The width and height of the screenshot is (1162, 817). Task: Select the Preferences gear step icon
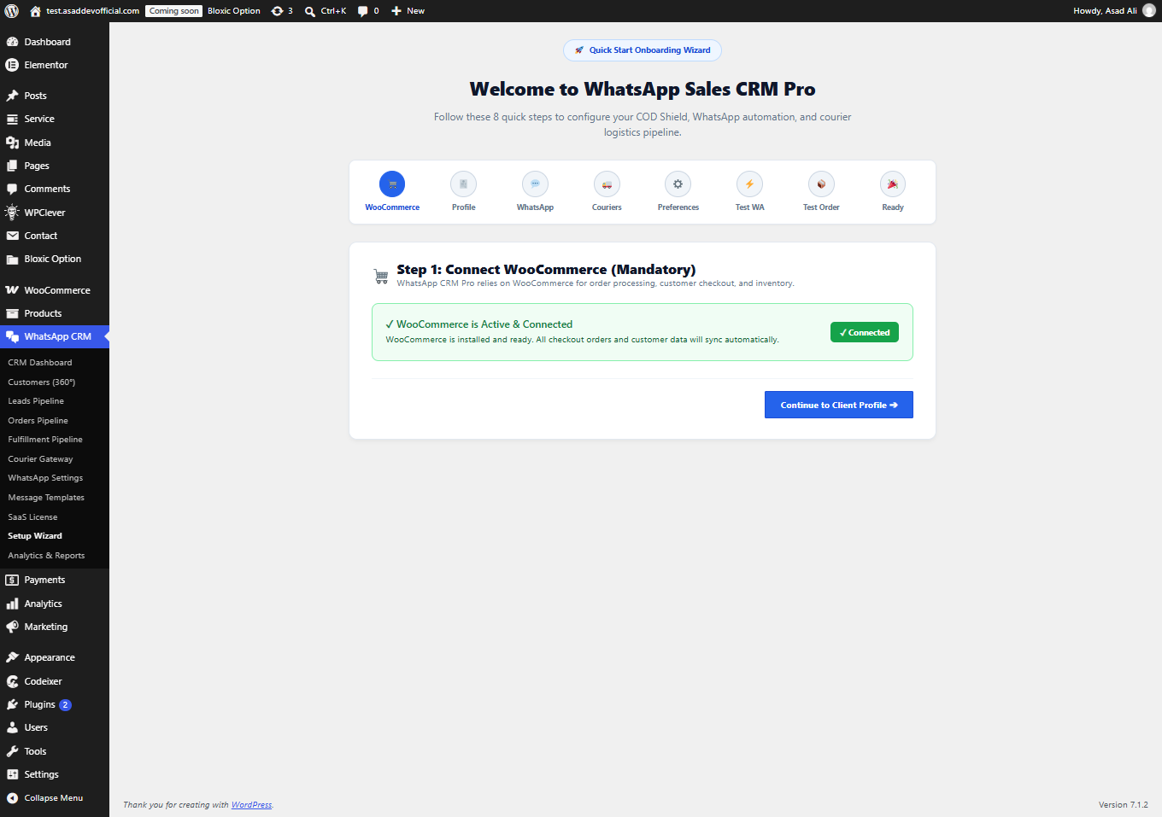point(678,184)
